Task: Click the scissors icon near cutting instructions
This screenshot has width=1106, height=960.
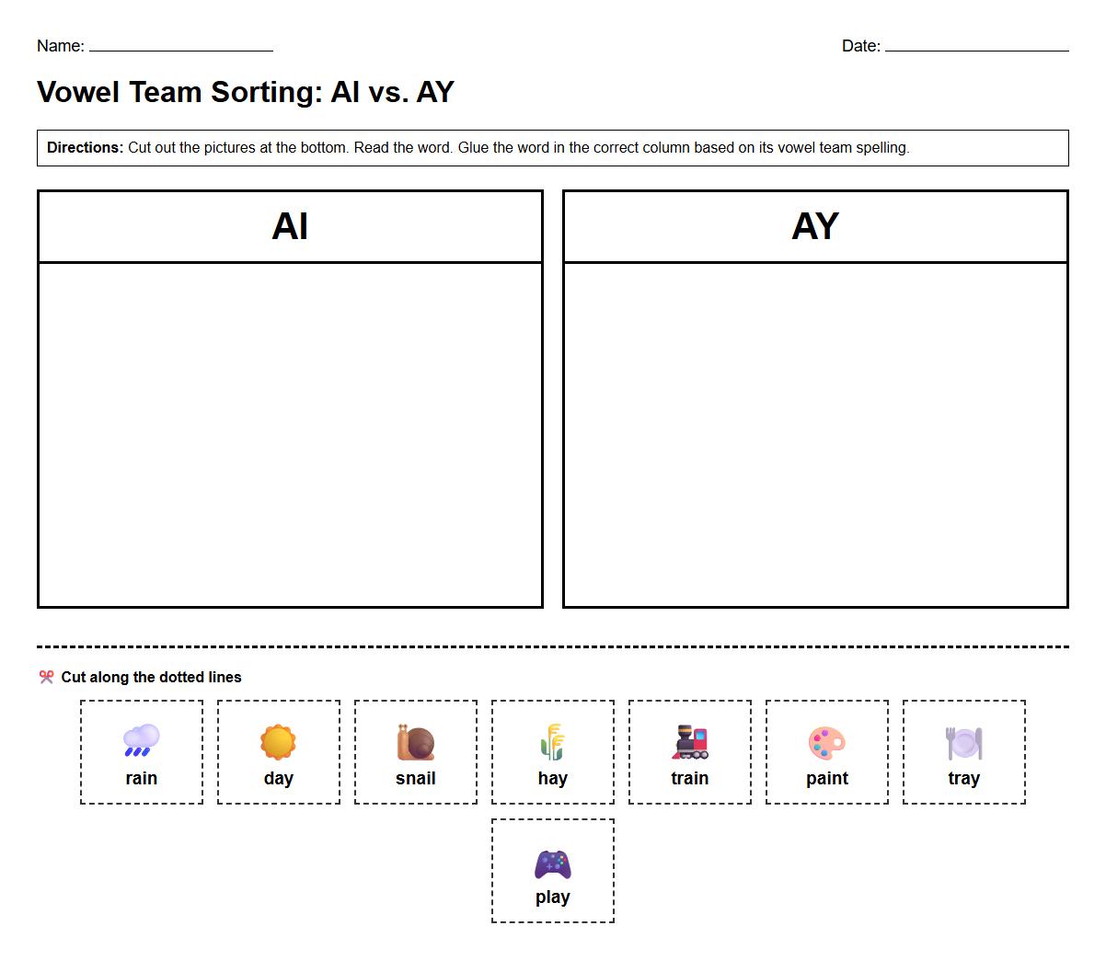Action: tap(48, 677)
